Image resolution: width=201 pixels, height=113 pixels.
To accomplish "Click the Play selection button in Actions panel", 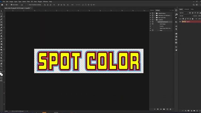I will pos(161,109).
